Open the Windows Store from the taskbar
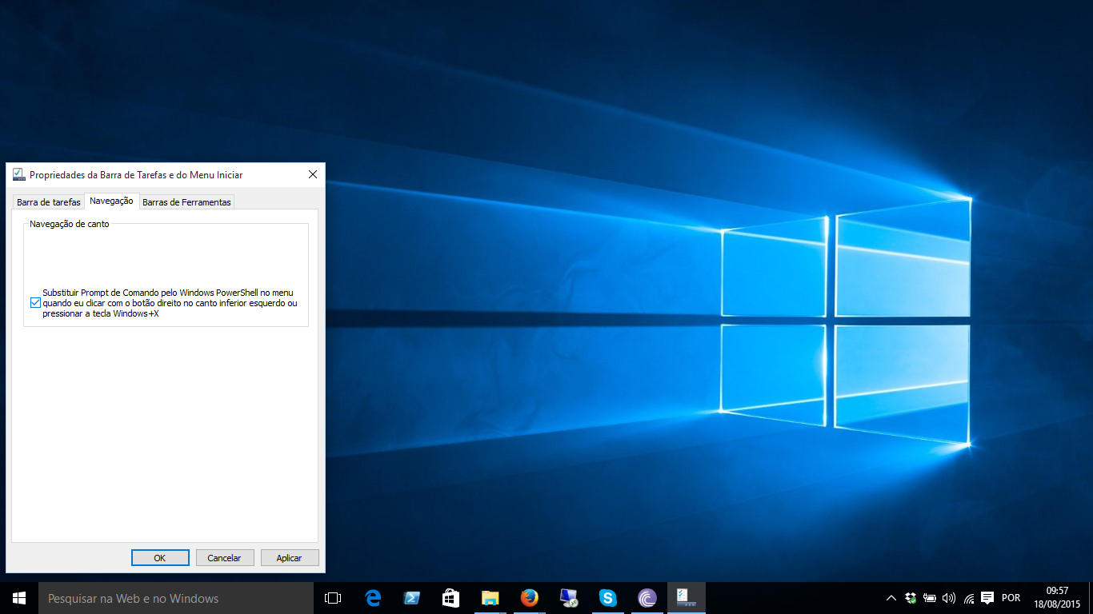 click(451, 598)
